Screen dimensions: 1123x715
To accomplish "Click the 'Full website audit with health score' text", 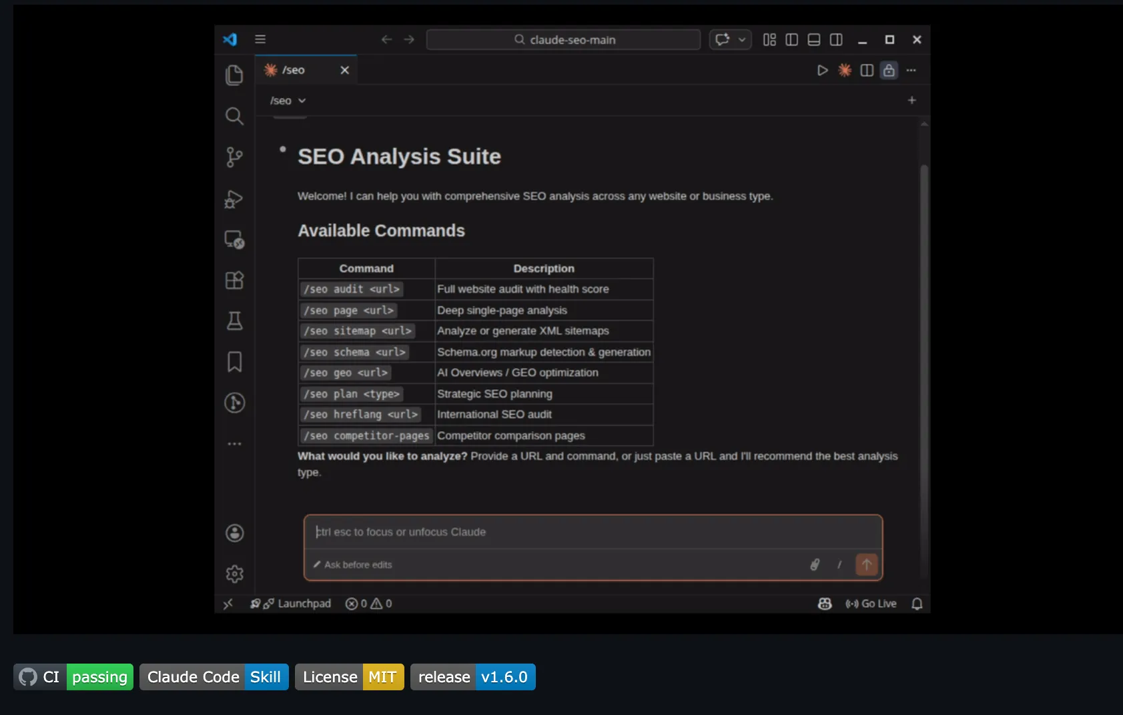I will [x=523, y=289].
